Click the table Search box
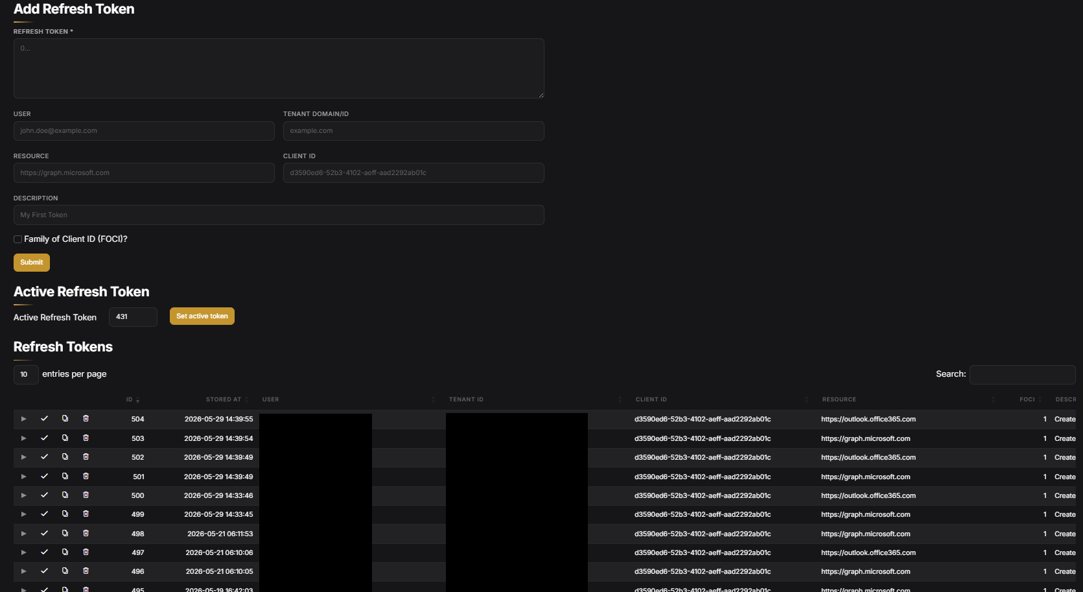Image resolution: width=1083 pixels, height=592 pixels. [1023, 375]
